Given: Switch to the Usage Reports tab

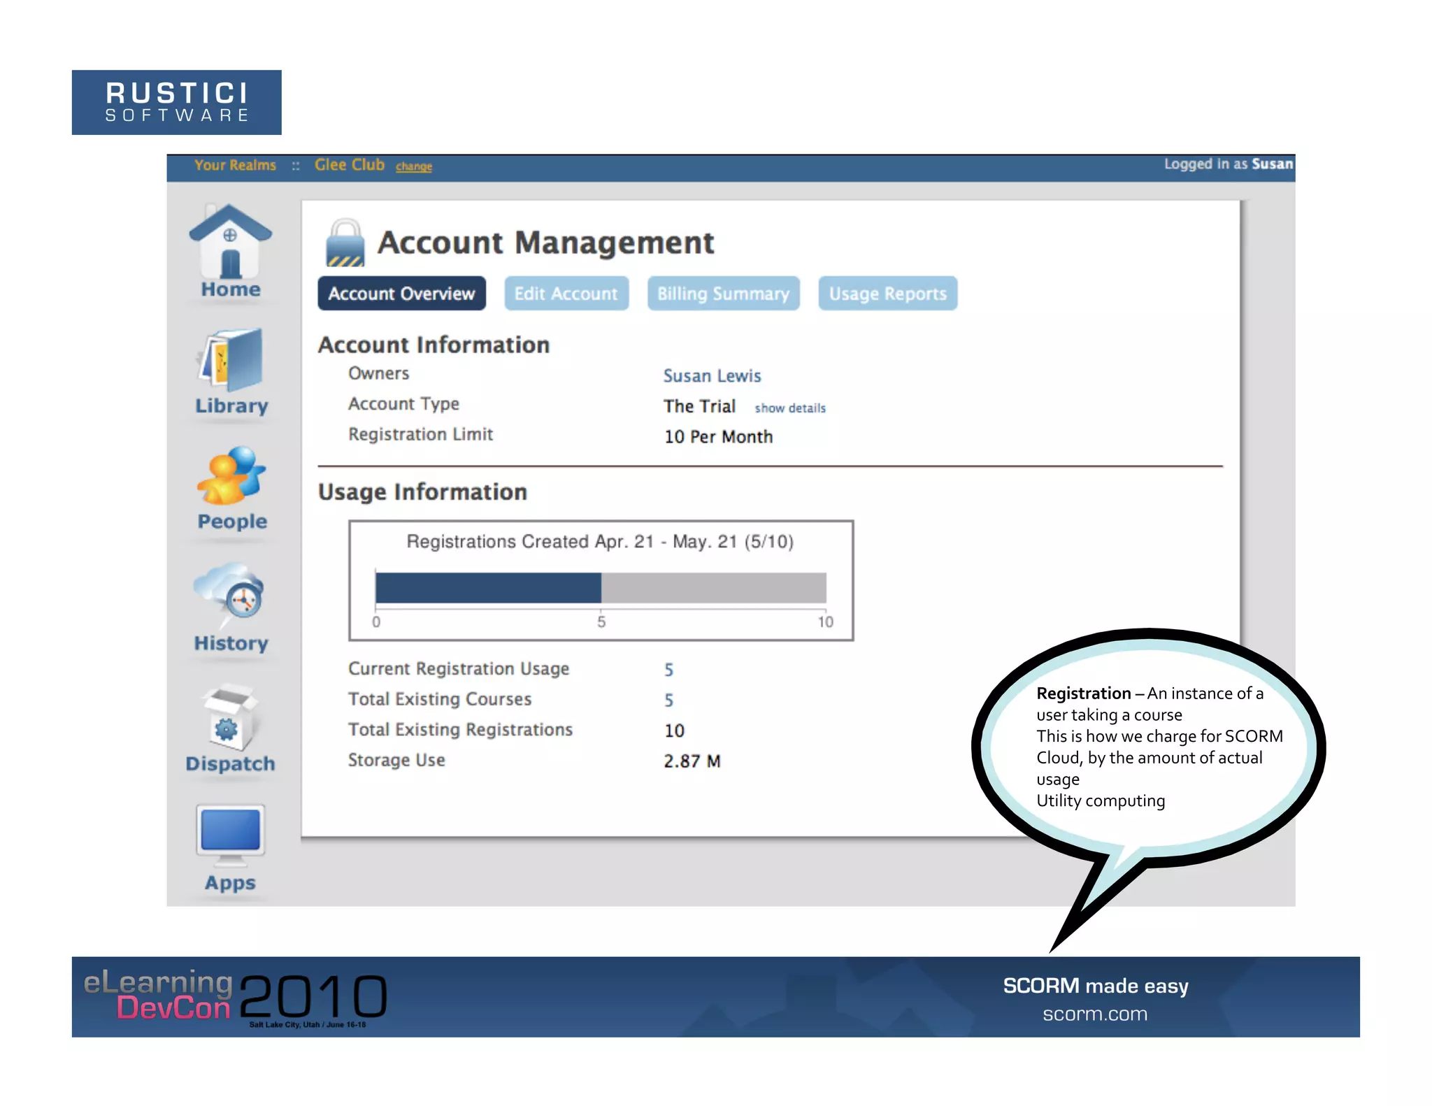Looking at the screenshot, I should pos(887,294).
